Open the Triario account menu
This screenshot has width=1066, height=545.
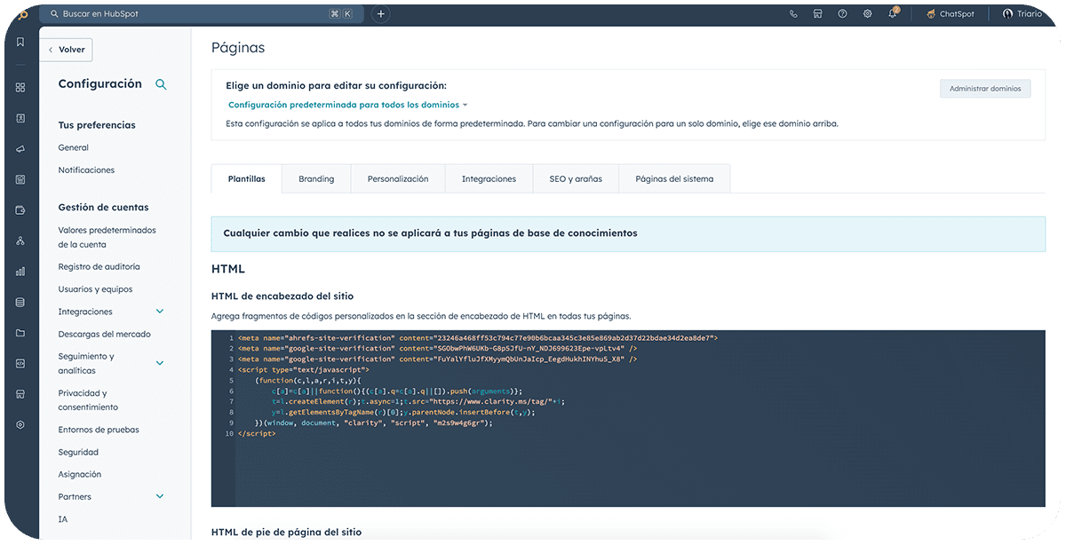click(x=1022, y=14)
